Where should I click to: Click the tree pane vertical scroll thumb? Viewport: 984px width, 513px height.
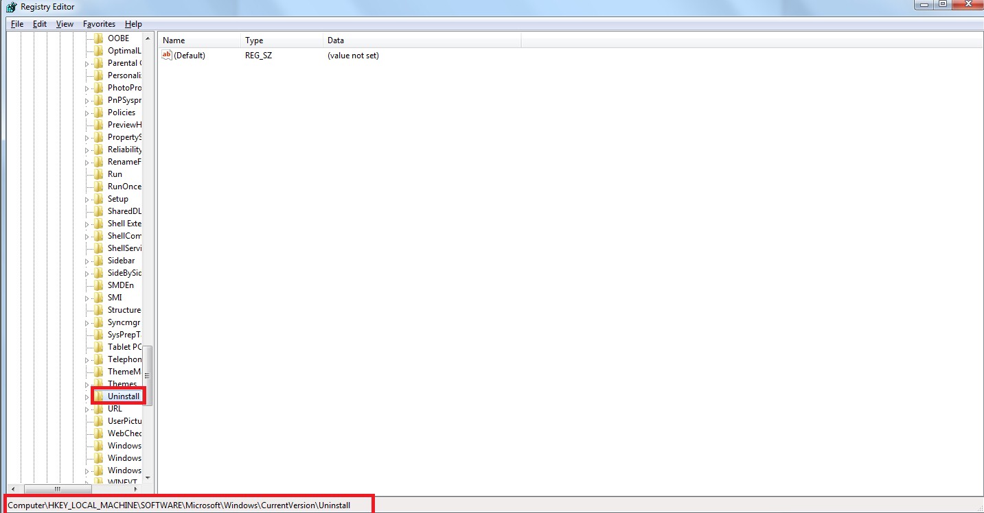[x=147, y=376]
